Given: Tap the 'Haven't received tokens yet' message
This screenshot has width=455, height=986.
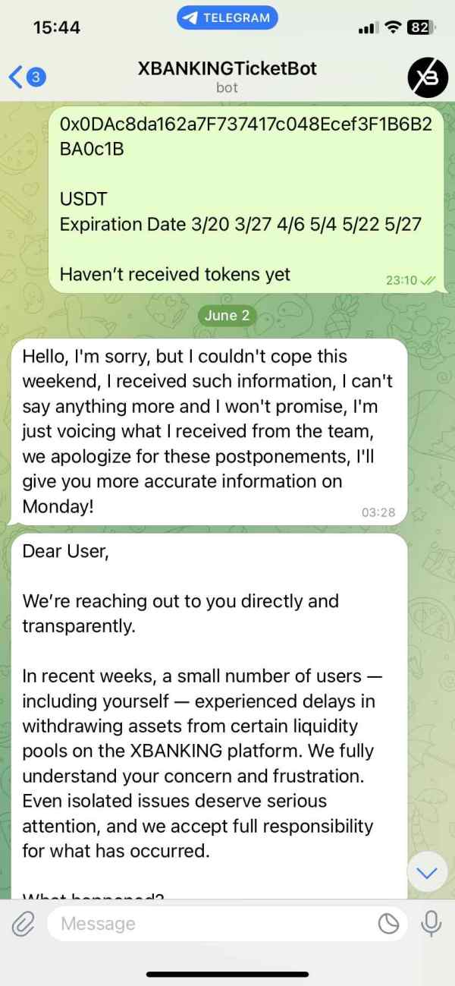Looking at the screenshot, I should [174, 274].
